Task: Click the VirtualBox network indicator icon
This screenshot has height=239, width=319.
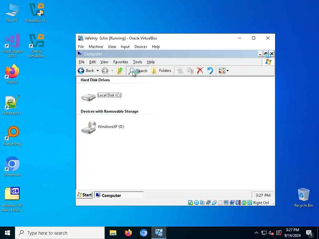Action: coord(208,203)
